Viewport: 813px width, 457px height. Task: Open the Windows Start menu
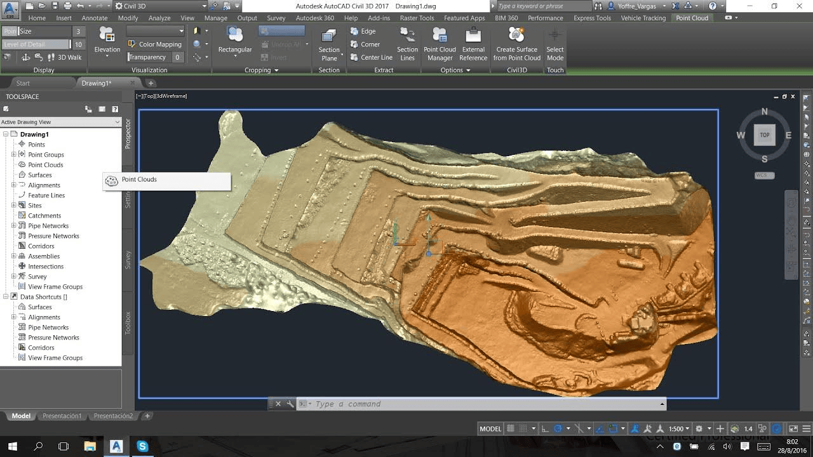(x=12, y=447)
